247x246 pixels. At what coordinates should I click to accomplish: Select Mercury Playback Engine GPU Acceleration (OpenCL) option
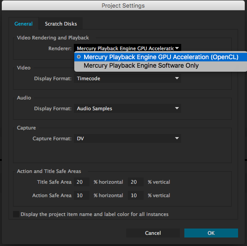161,57
